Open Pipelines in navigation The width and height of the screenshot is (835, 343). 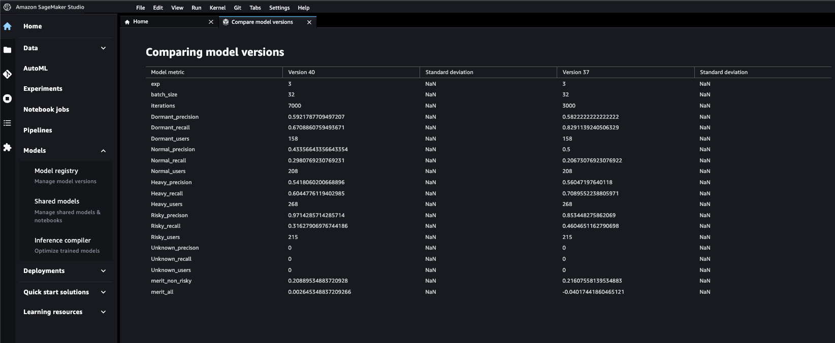point(38,130)
